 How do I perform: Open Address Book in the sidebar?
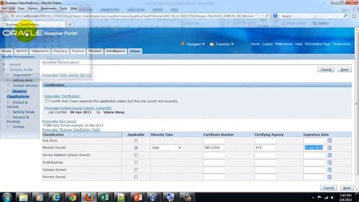coord(22,80)
